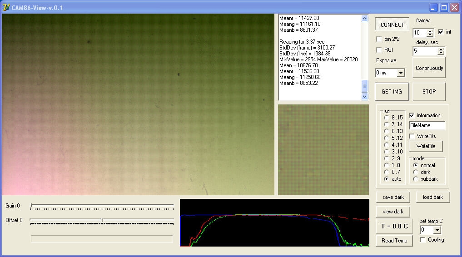Image resolution: width=462 pixels, height=257 pixels.
Task: Click the CAM86-View title bar app icon
Action: pyautogui.click(x=6, y=7)
